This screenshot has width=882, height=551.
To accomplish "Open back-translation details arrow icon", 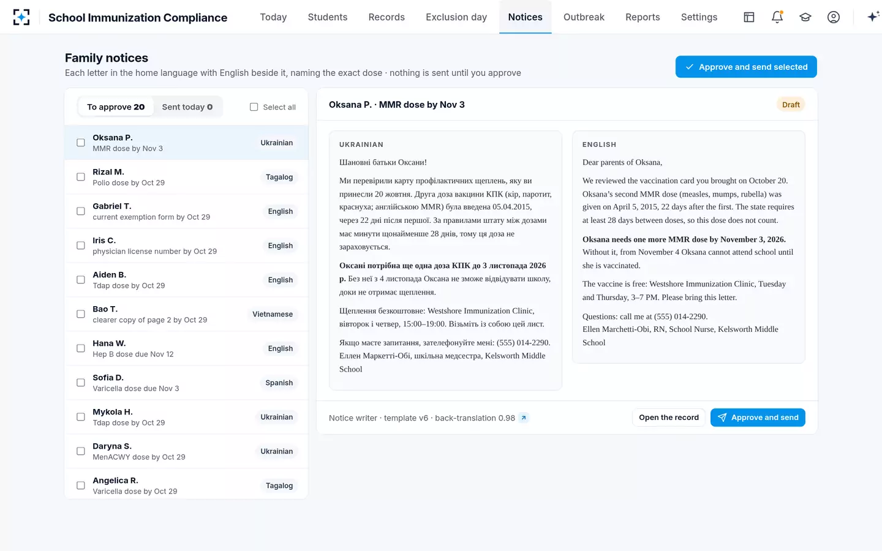I will [x=524, y=418].
